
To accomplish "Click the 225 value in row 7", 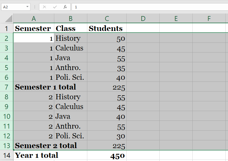I will 107,87.
